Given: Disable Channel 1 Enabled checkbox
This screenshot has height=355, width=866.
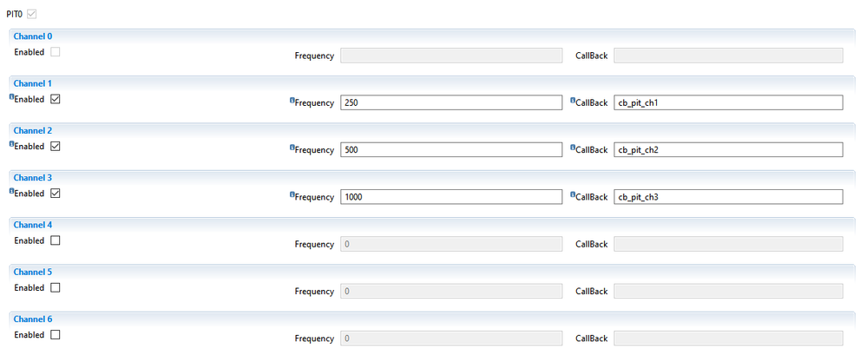Looking at the screenshot, I should (56, 99).
